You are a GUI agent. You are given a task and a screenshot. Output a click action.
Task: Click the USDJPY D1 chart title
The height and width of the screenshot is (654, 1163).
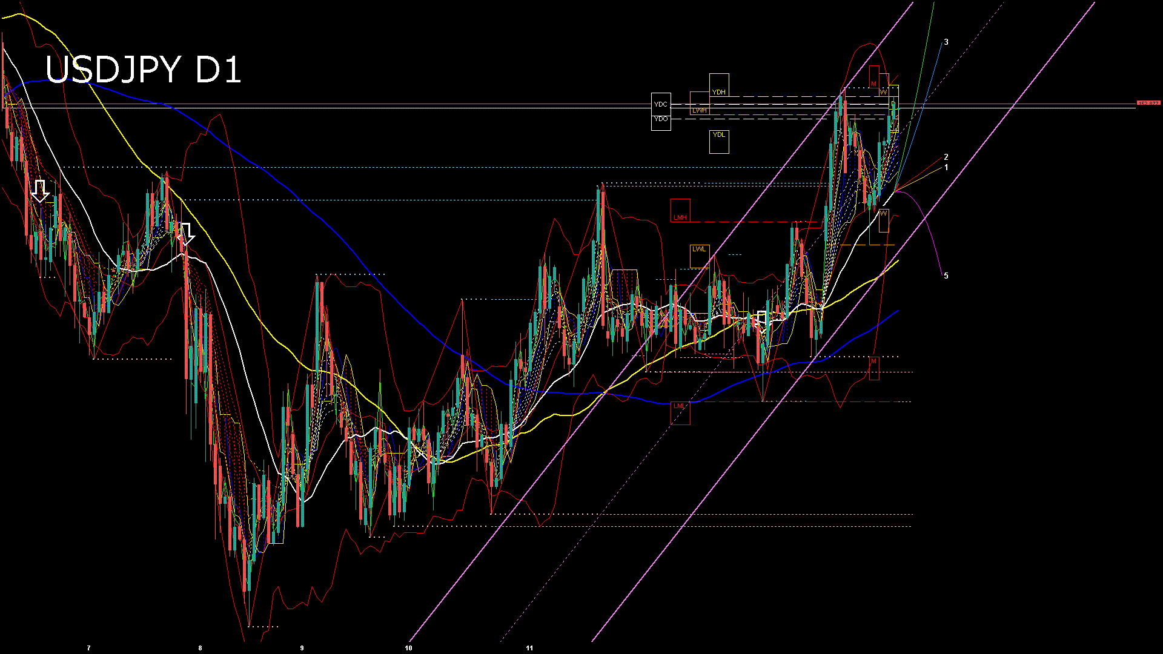pyautogui.click(x=144, y=70)
